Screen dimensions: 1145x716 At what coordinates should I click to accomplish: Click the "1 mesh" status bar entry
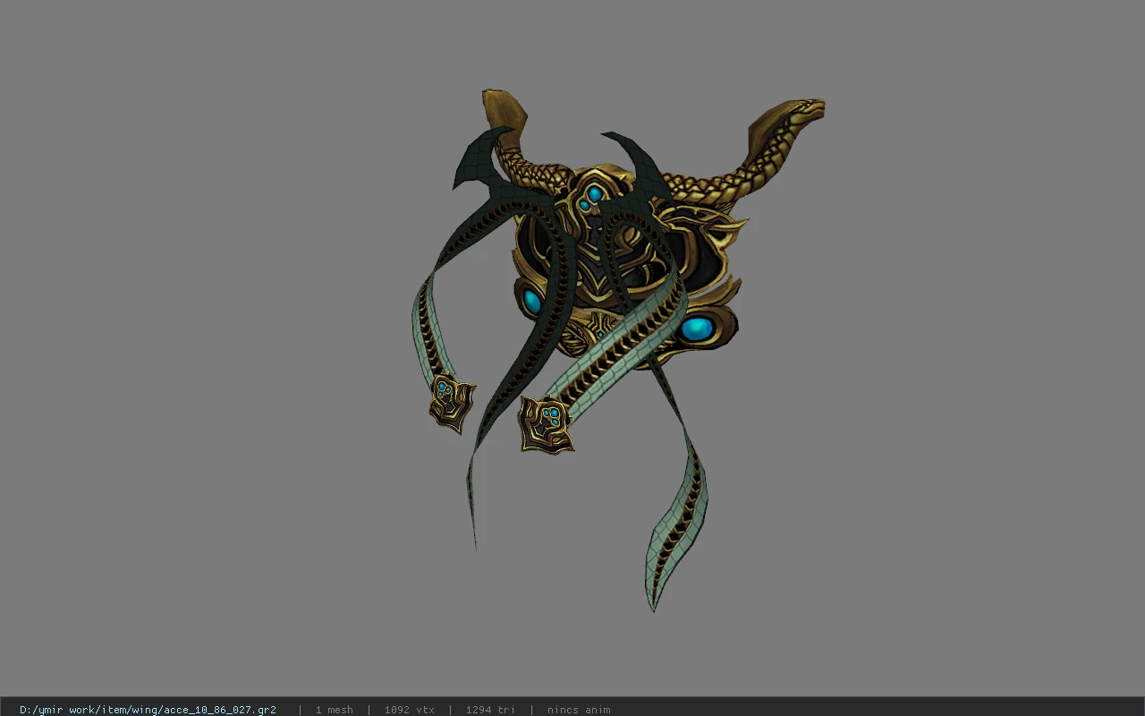click(334, 710)
